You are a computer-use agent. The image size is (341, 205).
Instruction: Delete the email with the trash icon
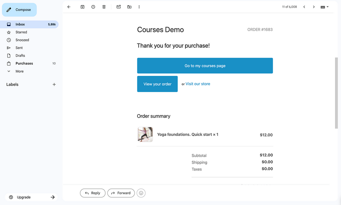[x=104, y=7]
